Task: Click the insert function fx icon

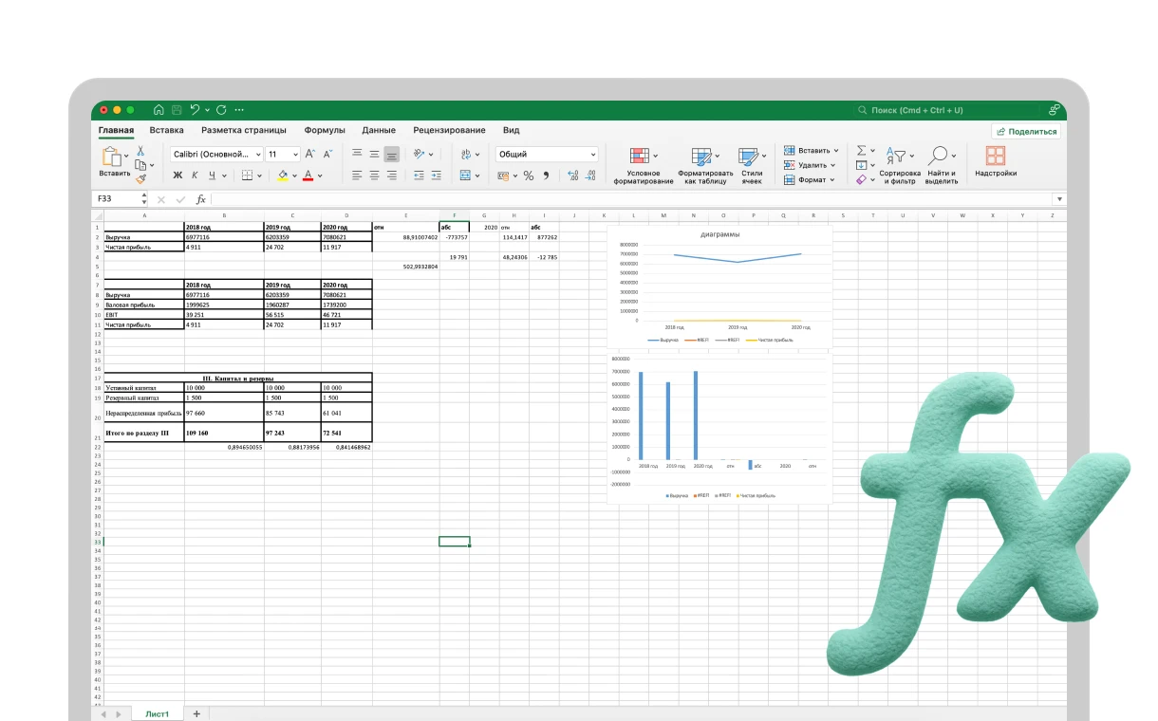Action: (200, 199)
